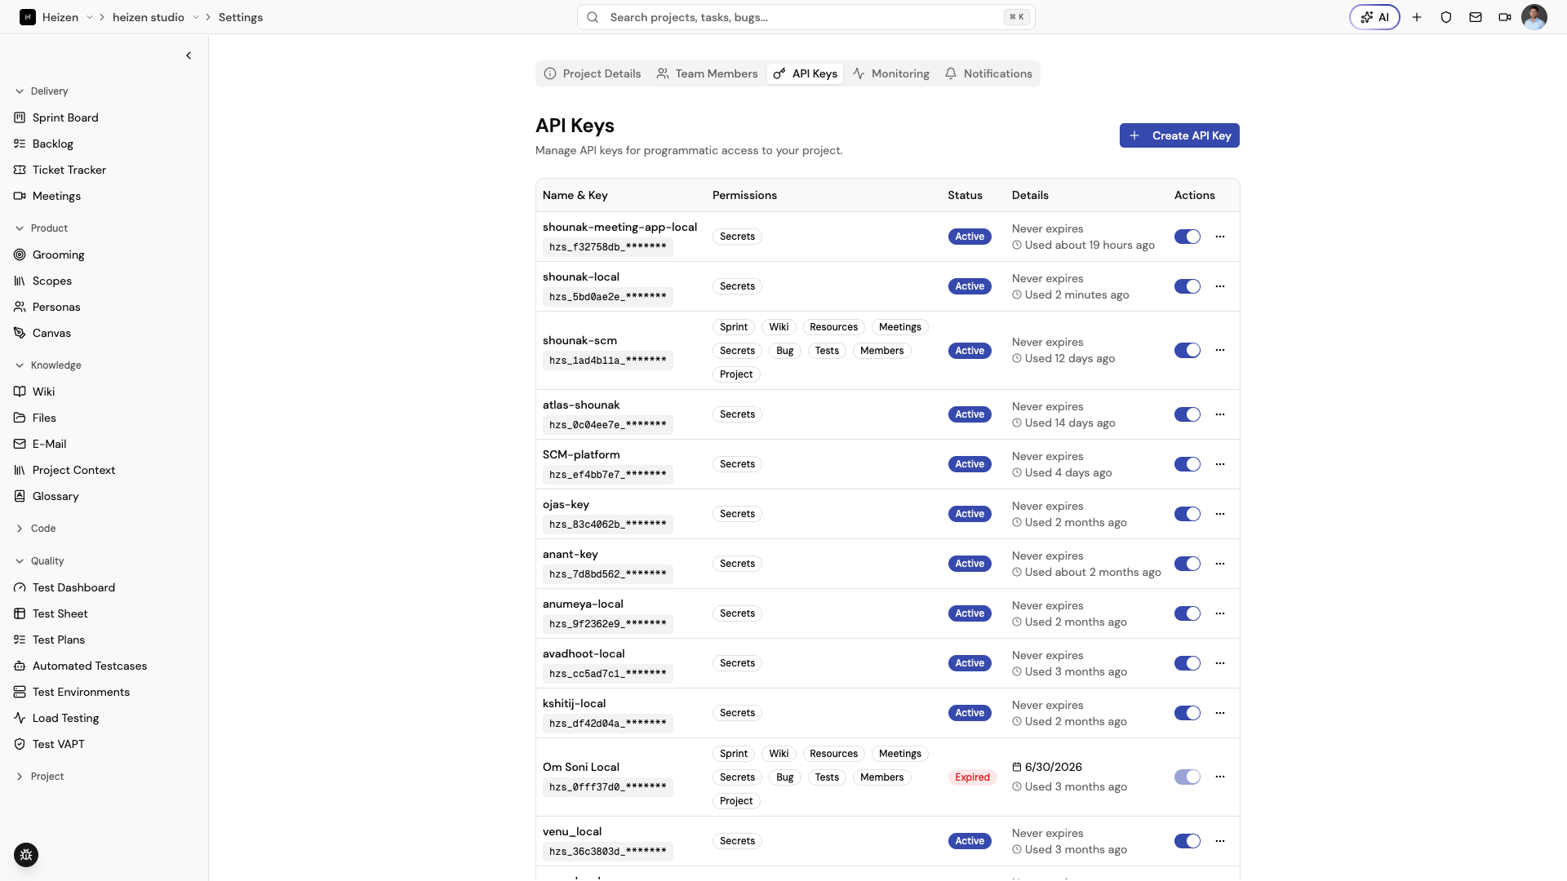Toggle the avadhoot-local key switch
This screenshot has width=1567, height=881.
(1187, 663)
